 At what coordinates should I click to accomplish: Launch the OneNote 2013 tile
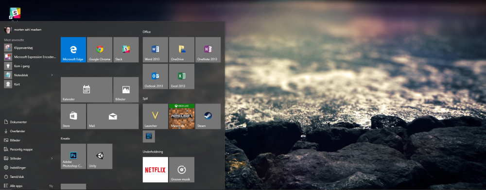[208, 50]
